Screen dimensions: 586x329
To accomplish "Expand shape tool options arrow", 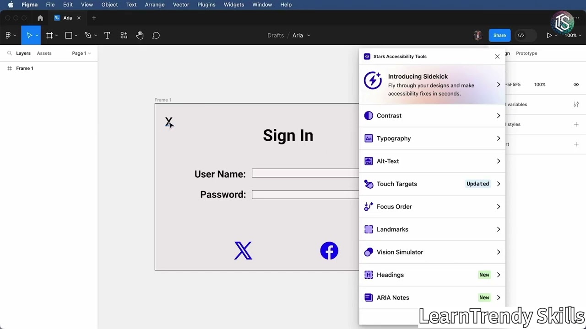I will tap(76, 36).
